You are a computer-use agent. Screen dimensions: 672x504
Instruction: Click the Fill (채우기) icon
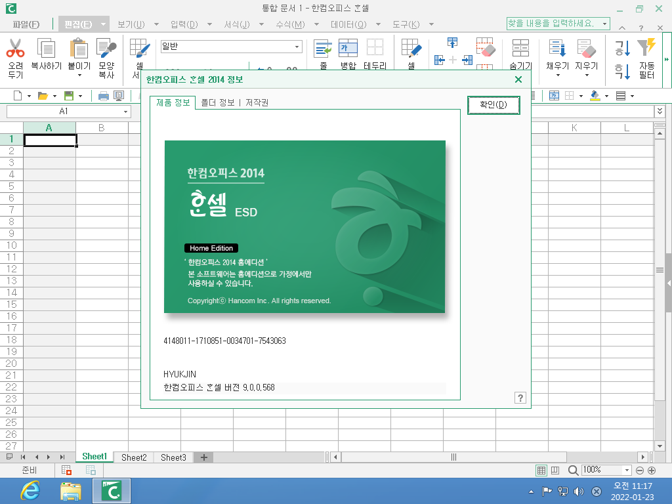pos(558,48)
